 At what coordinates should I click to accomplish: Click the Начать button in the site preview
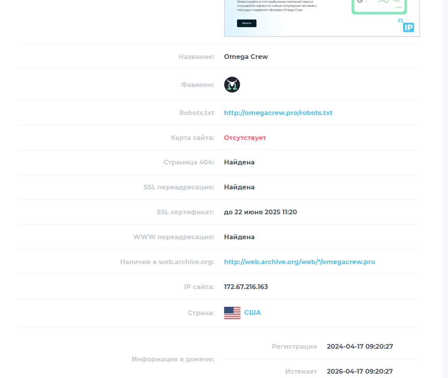pos(246,23)
